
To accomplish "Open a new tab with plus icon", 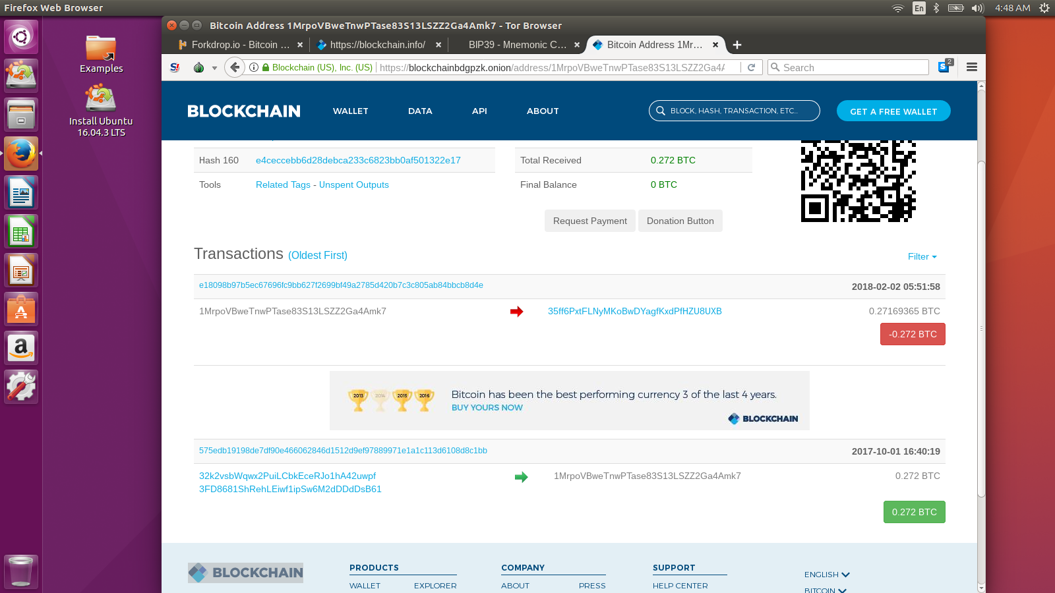I will click(x=737, y=45).
